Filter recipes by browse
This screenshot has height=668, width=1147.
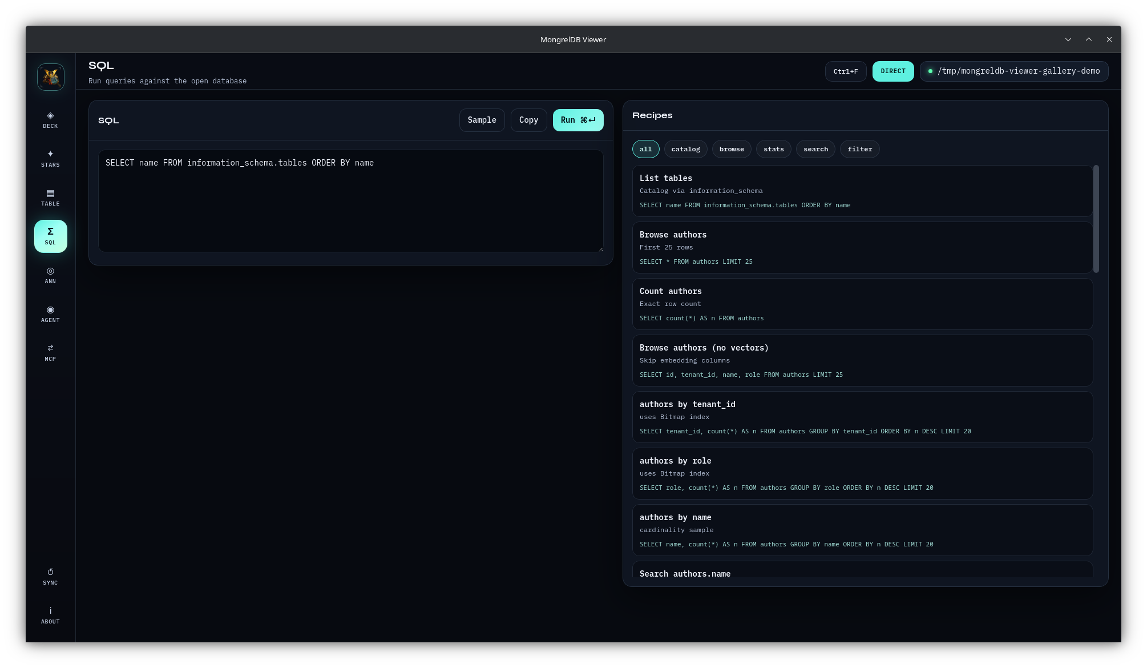tap(732, 149)
